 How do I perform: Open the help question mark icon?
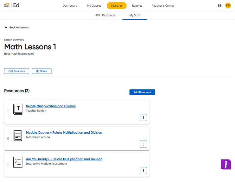coord(219,6)
